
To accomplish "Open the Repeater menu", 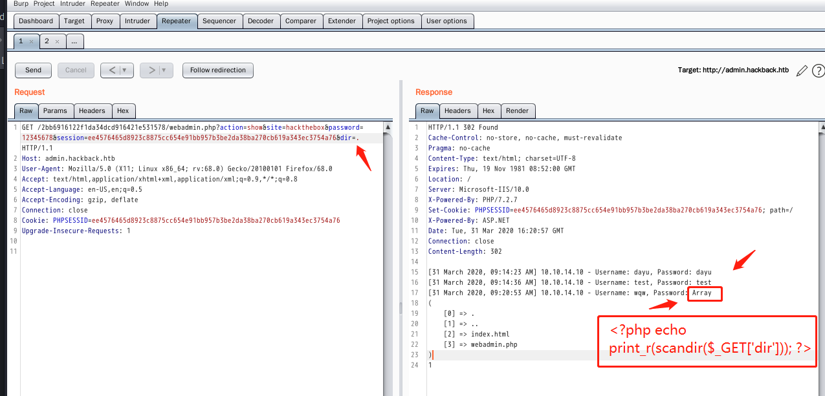I will coord(105,4).
